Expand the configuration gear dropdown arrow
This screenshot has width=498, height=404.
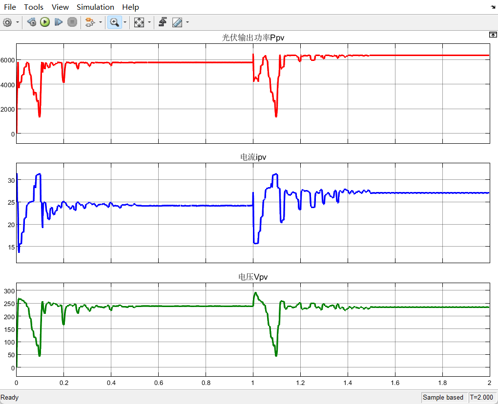tap(18, 22)
